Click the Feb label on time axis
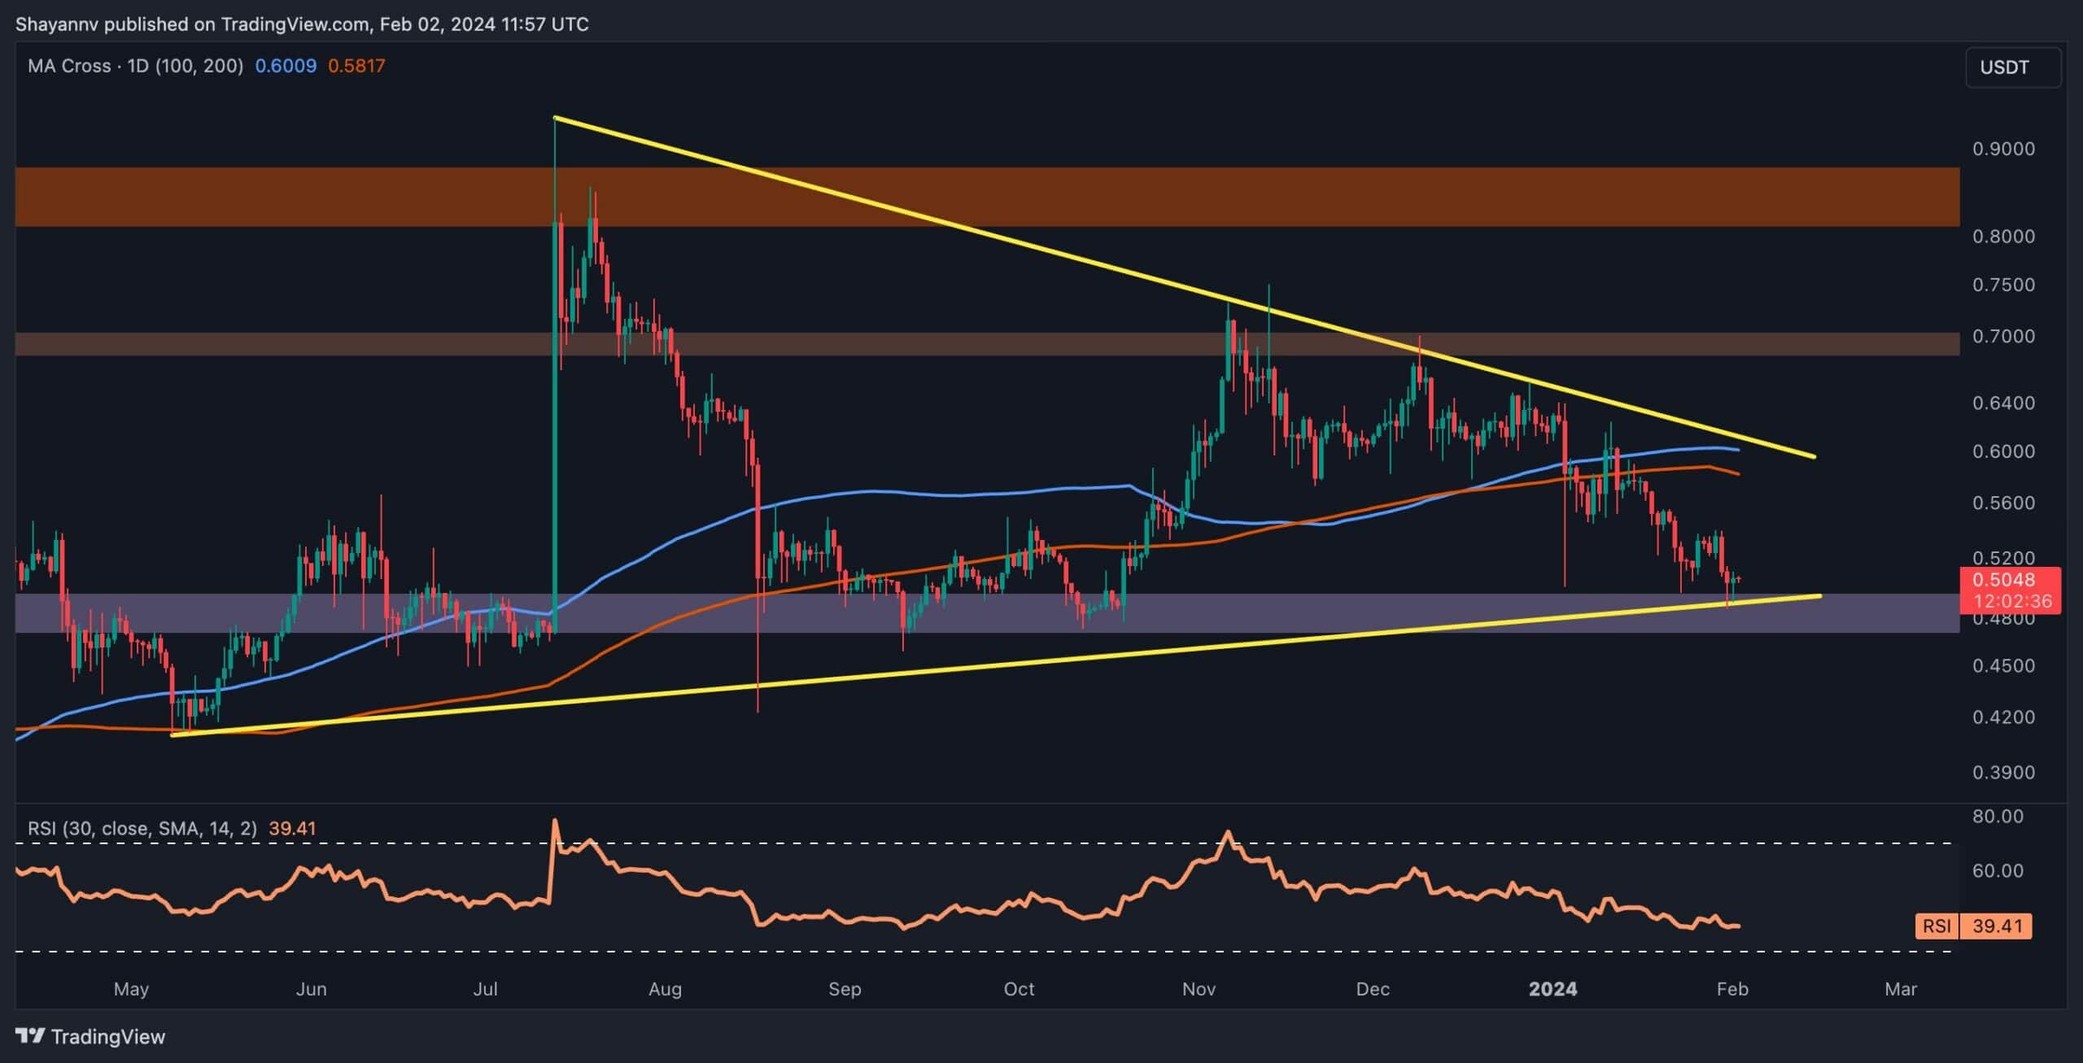 (1731, 989)
